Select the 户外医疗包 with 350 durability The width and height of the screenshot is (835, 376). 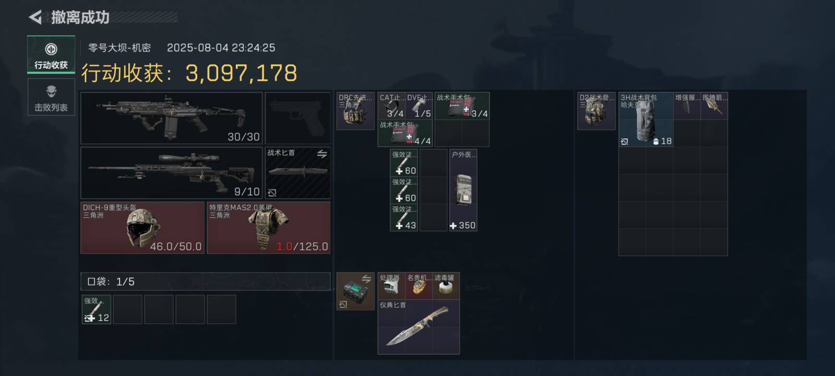click(x=463, y=190)
